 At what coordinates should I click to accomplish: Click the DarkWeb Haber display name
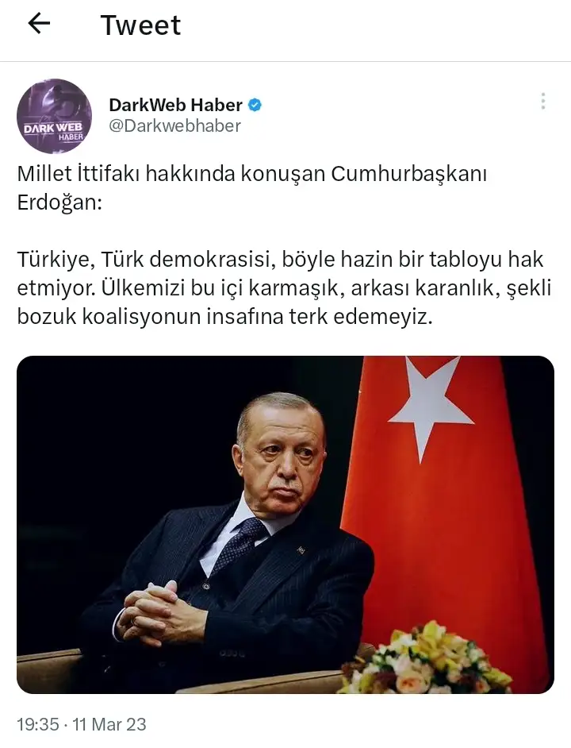[176, 105]
